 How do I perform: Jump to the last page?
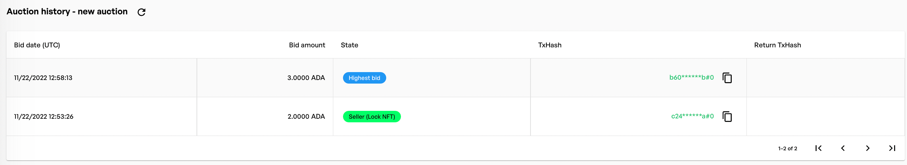coord(892,148)
